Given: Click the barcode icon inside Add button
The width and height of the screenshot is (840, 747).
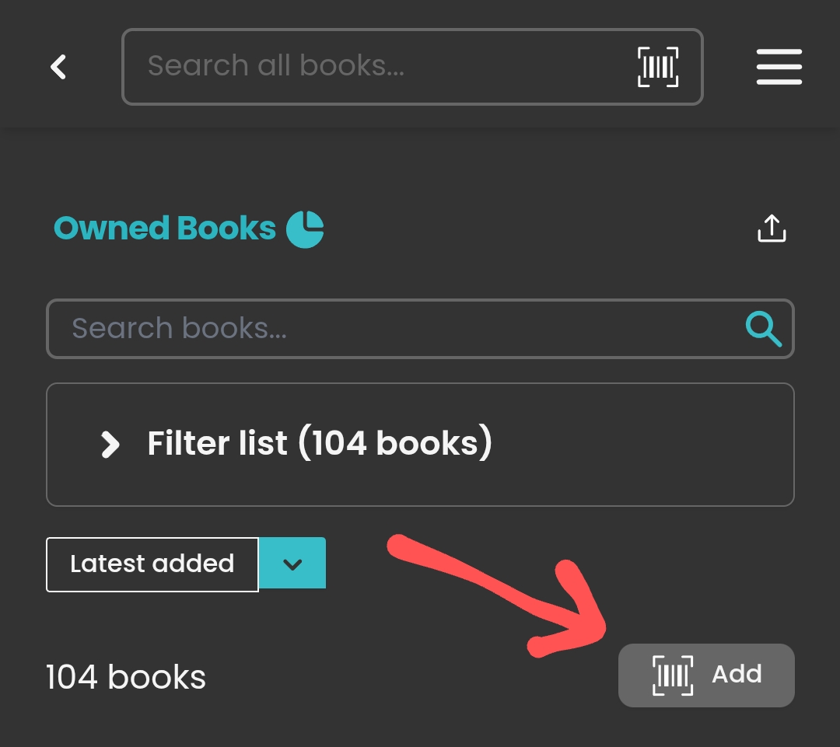Looking at the screenshot, I should (x=672, y=675).
